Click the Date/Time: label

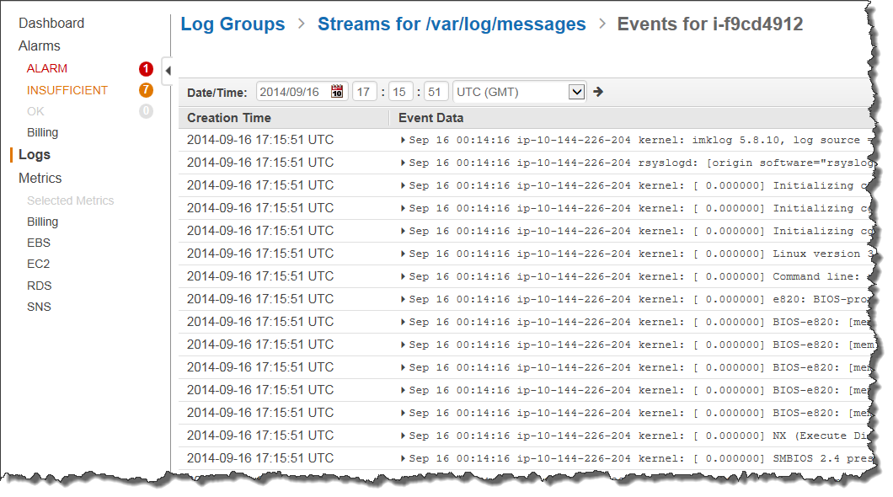pos(217,93)
